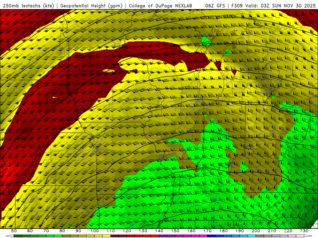Viewport: 318px width, 238px height.
Task: Click the 220 value on the legend
Action: click(x=288, y=231)
